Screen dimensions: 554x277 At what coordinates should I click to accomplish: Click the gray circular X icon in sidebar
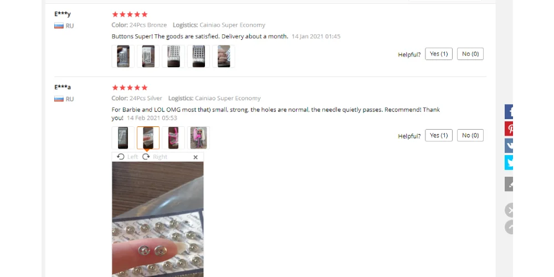(x=509, y=210)
